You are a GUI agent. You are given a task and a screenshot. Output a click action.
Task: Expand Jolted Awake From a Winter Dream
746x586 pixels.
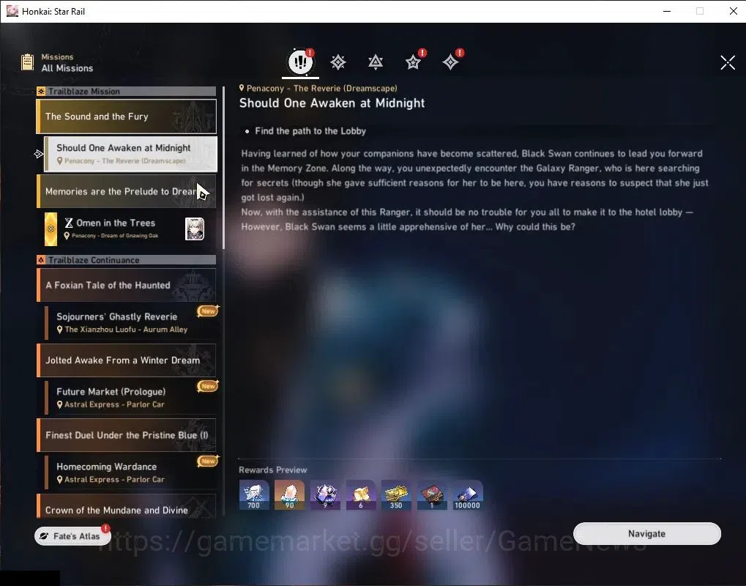(x=127, y=360)
